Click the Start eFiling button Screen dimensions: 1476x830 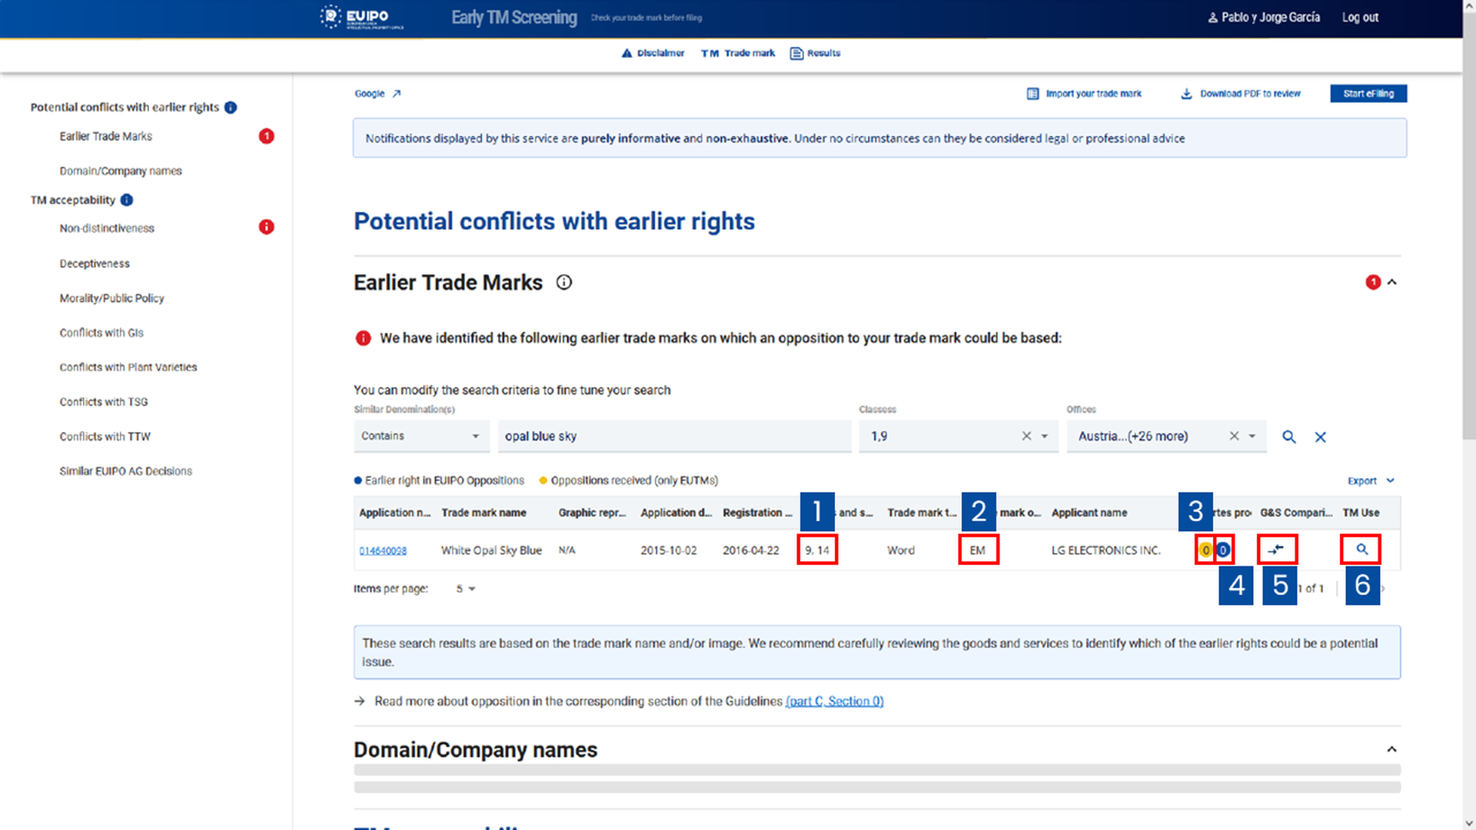pyautogui.click(x=1368, y=94)
